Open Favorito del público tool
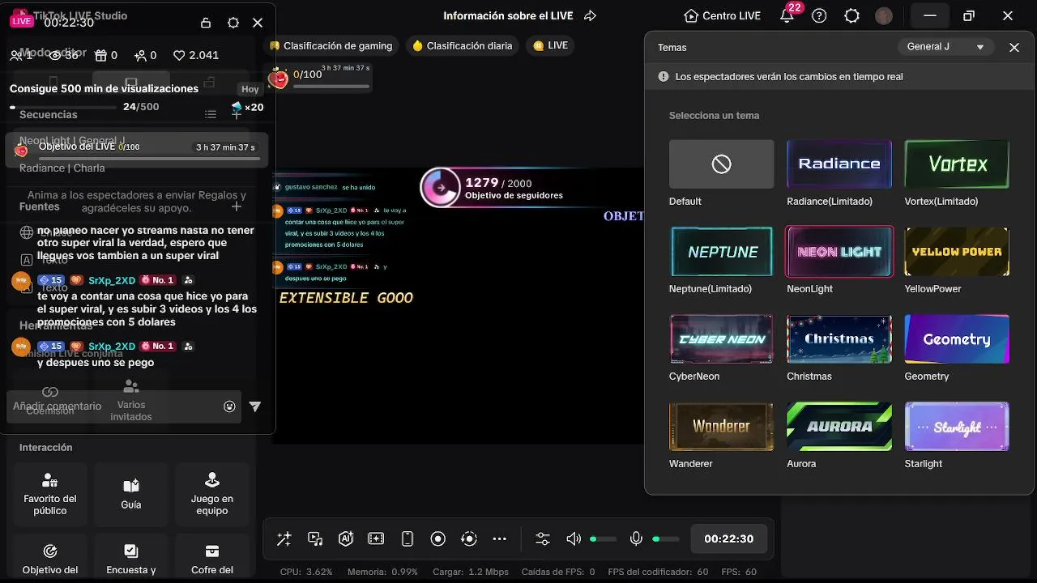 tap(50, 493)
